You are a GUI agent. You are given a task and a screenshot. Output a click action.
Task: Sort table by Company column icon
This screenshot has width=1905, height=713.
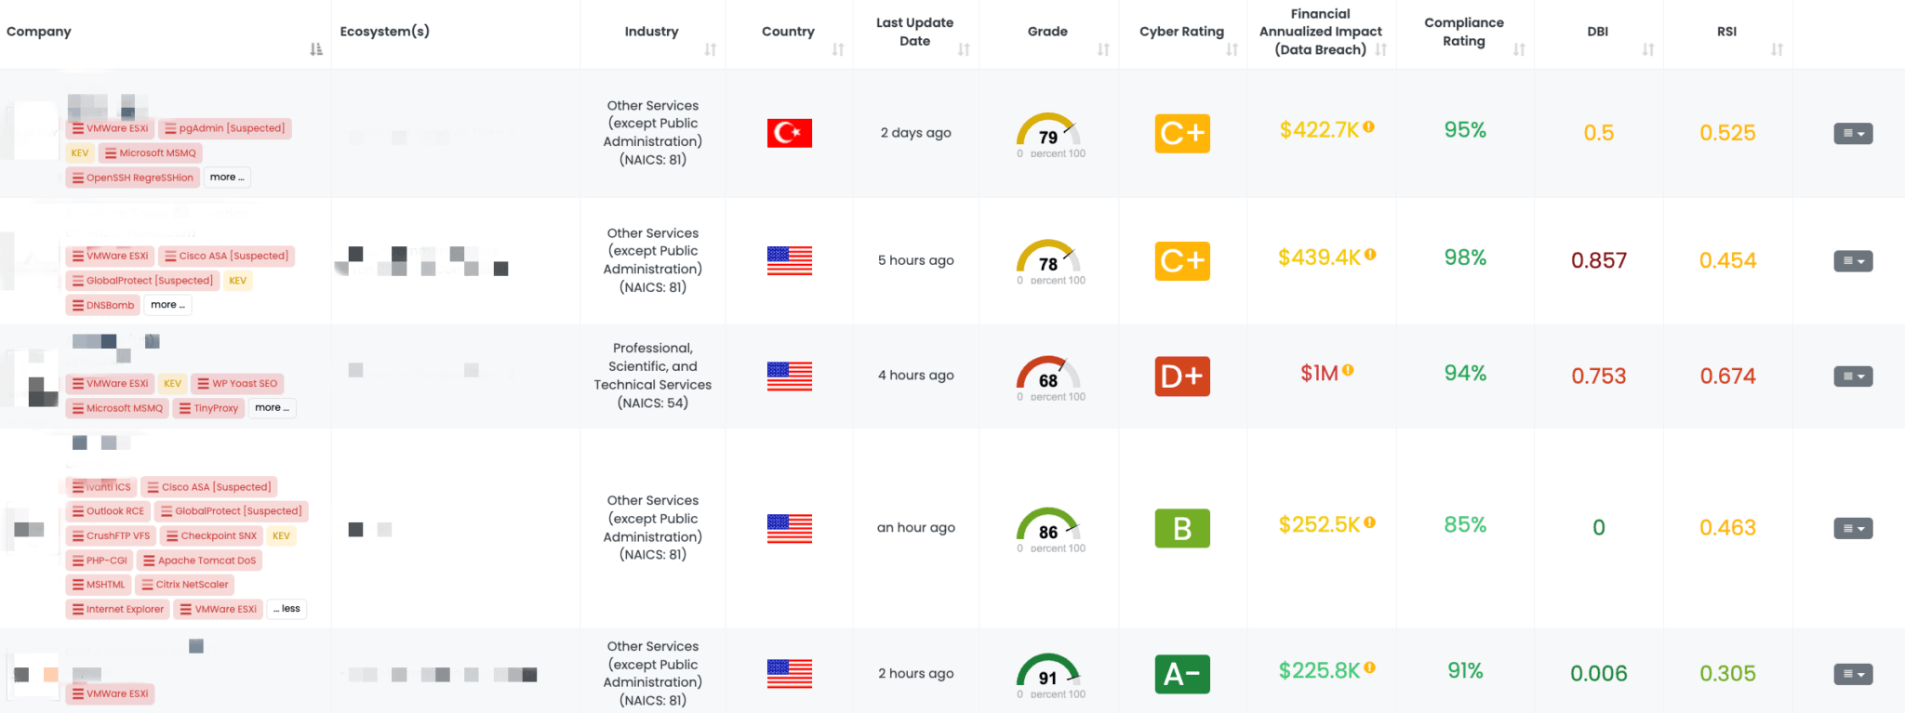316,49
